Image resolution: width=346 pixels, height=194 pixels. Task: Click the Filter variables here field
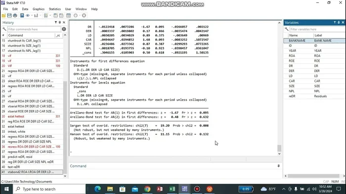(x=317, y=29)
